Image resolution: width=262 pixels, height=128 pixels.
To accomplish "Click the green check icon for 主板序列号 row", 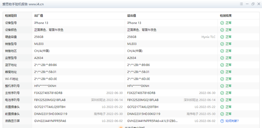I will pyautogui.click(x=222, y=93).
